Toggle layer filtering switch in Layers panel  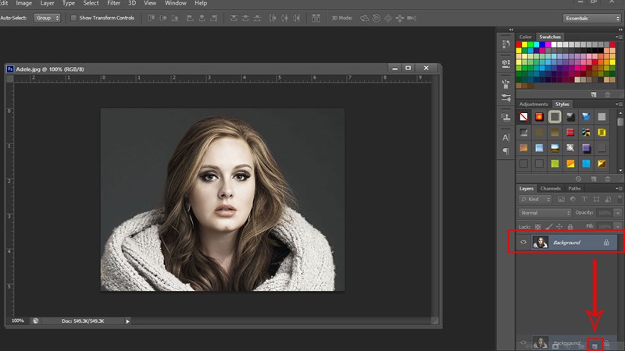point(620,198)
